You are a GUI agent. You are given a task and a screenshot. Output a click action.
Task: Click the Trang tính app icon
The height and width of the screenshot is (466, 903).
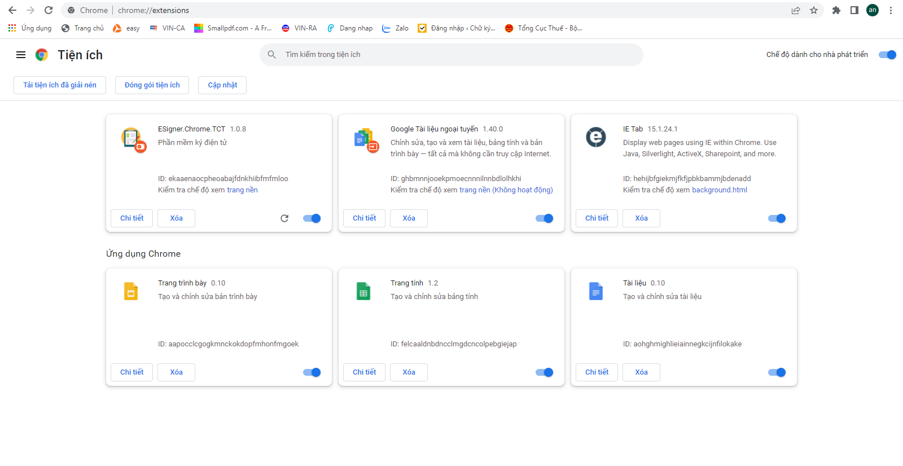click(363, 291)
